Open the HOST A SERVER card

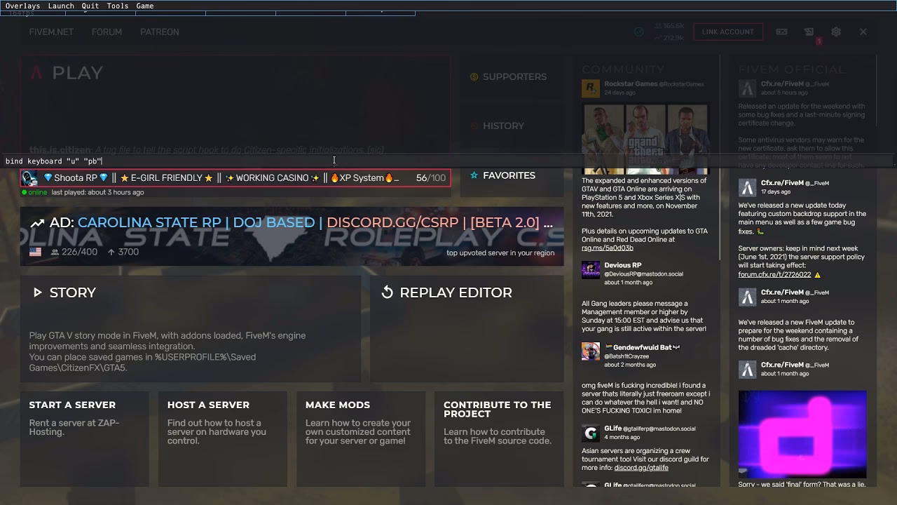click(222, 438)
